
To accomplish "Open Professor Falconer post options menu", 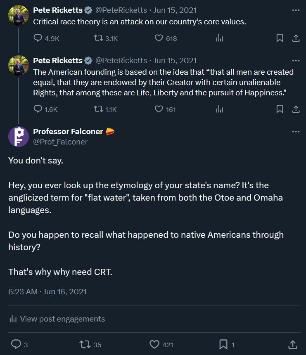I will click(x=296, y=132).
